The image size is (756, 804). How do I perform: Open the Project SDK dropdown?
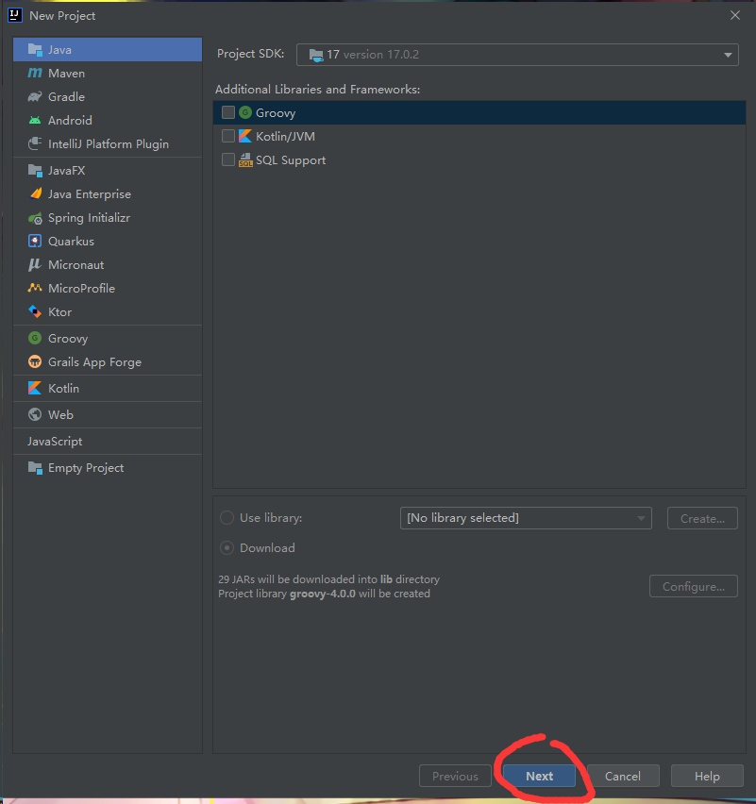point(517,55)
